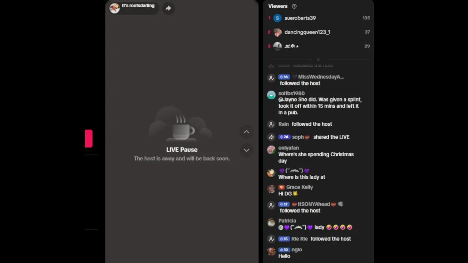Click Rie Rie followed the host entry
The height and width of the screenshot is (263, 468).
pyautogui.click(x=318, y=239)
